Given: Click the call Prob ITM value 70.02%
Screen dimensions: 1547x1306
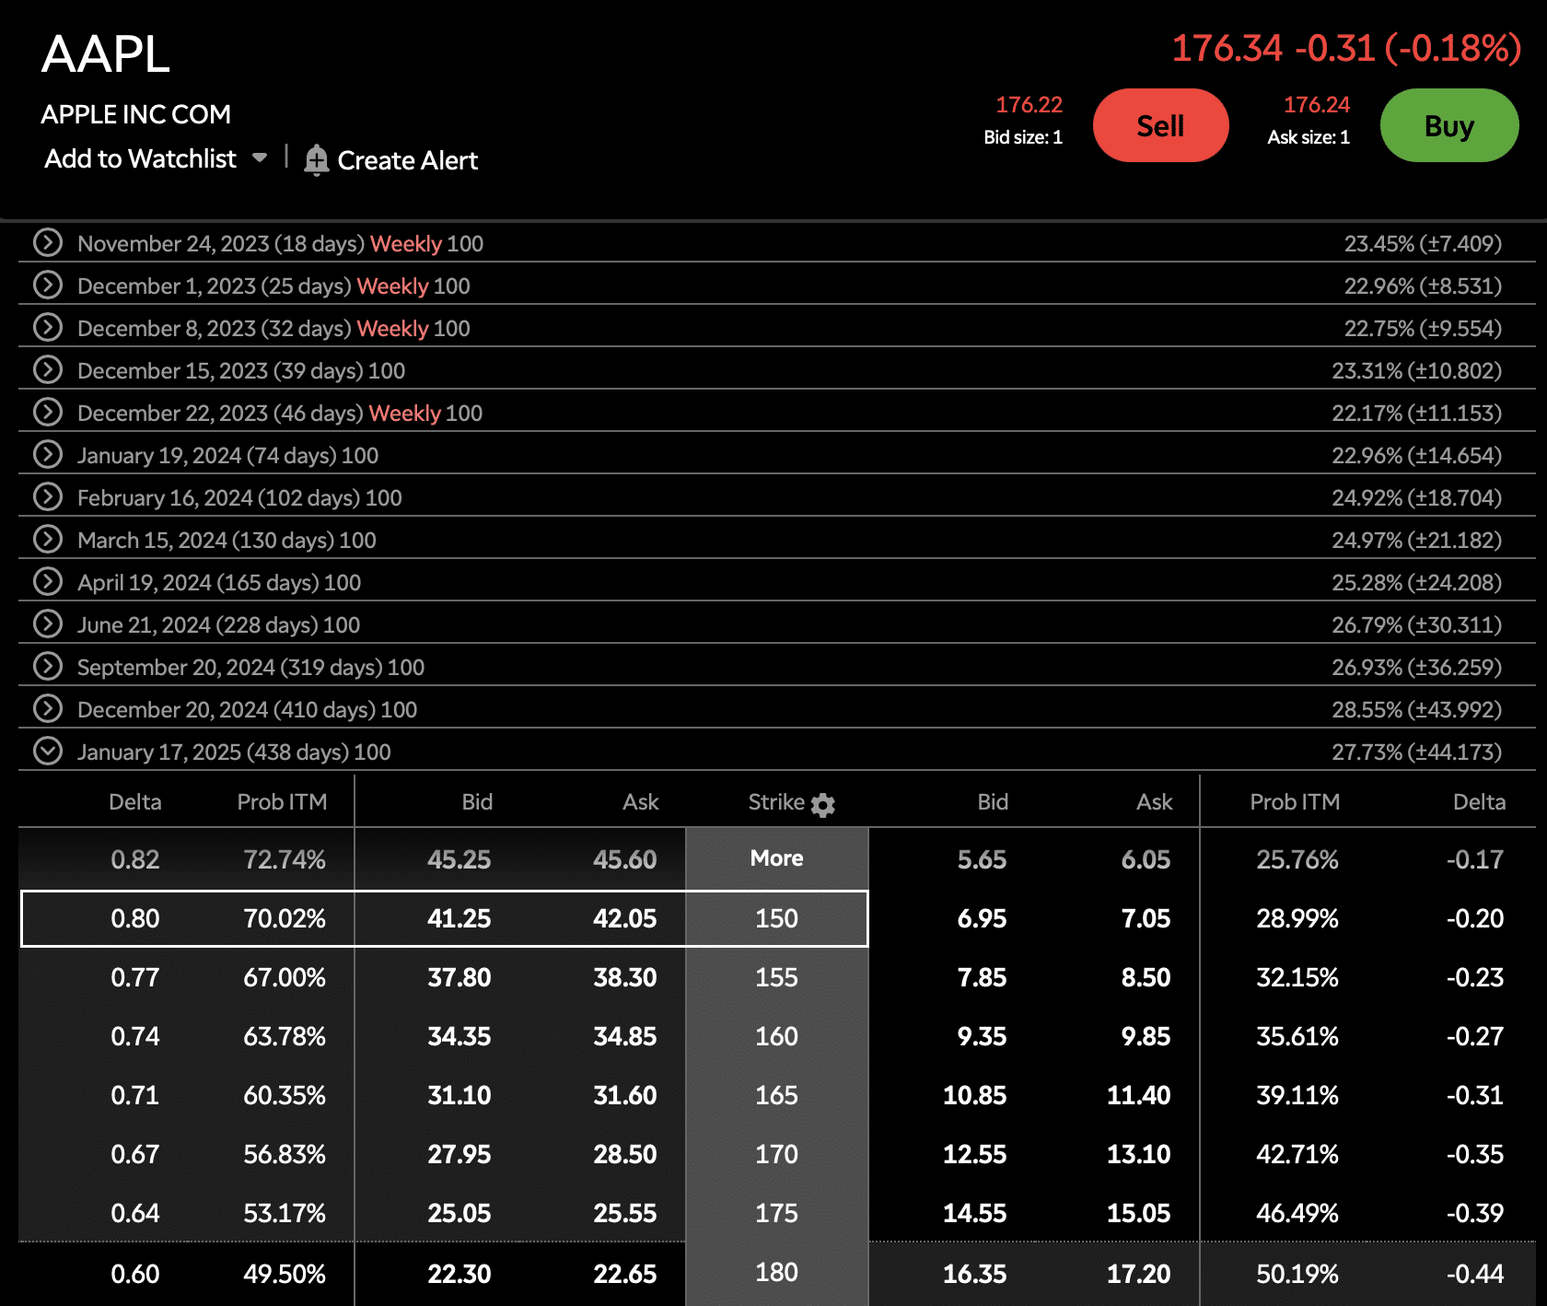Looking at the screenshot, I should [x=285, y=918].
